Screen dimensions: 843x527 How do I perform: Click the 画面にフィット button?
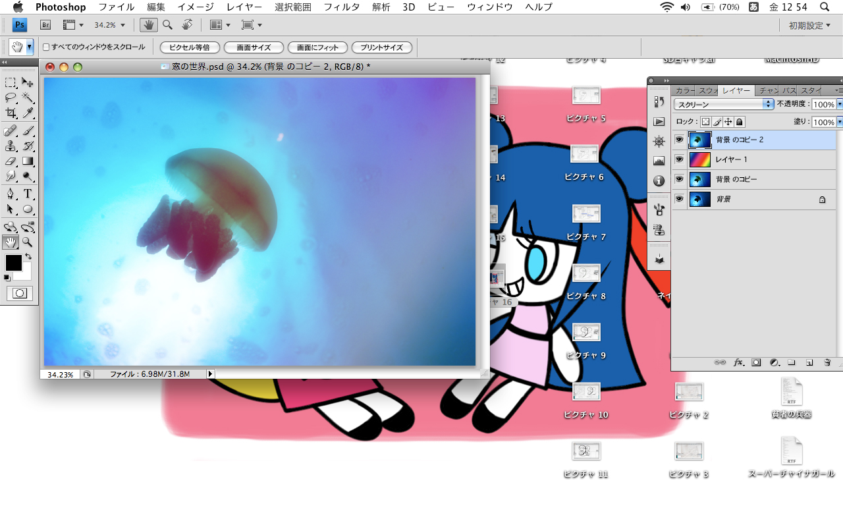(x=317, y=47)
